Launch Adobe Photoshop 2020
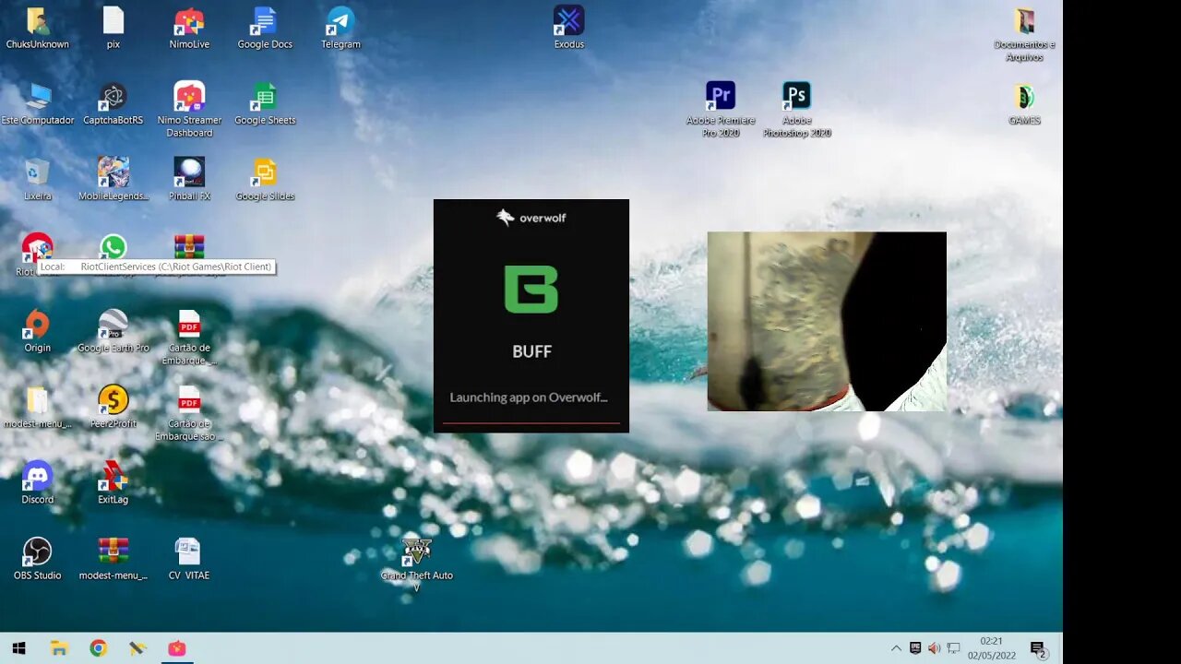This screenshot has height=664, width=1181. click(796, 110)
